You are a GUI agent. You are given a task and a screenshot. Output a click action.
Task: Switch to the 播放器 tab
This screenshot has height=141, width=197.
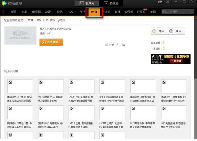pos(111,3)
